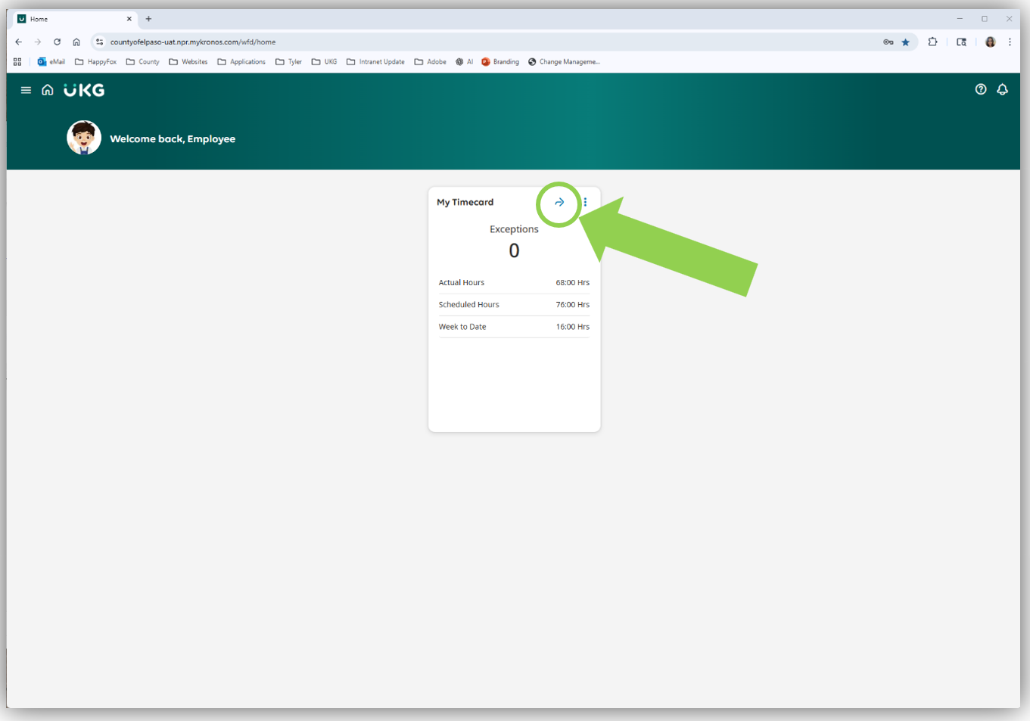Maximize the browser window
This screenshot has width=1030, height=721.
pos(985,19)
